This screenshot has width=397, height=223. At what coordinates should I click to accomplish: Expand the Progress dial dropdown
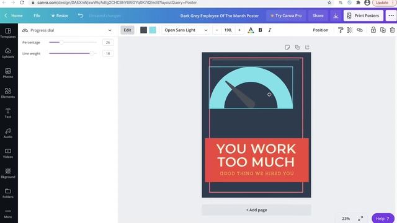pyautogui.click(x=68, y=30)
